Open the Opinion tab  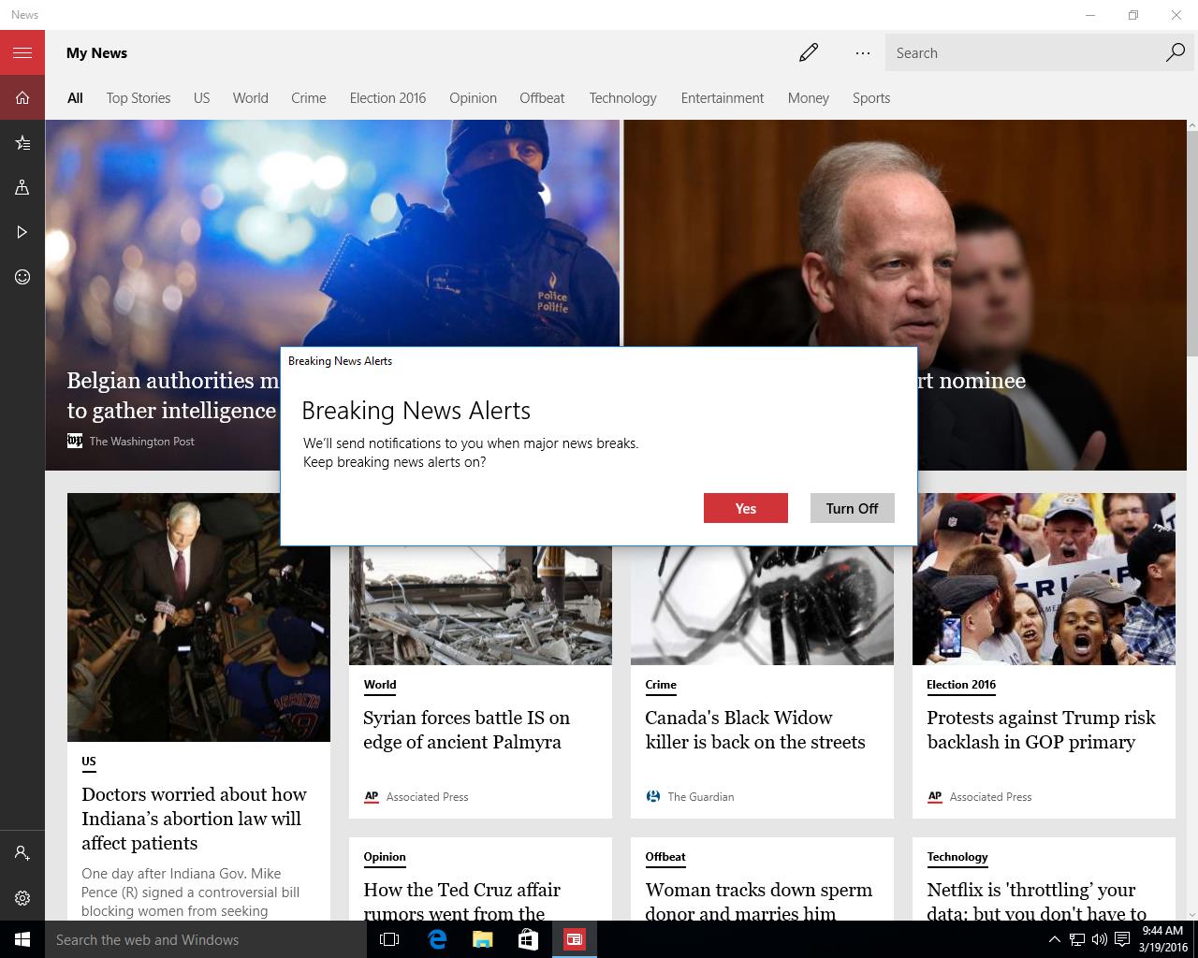pyautogui.click(x=473, y=97)
